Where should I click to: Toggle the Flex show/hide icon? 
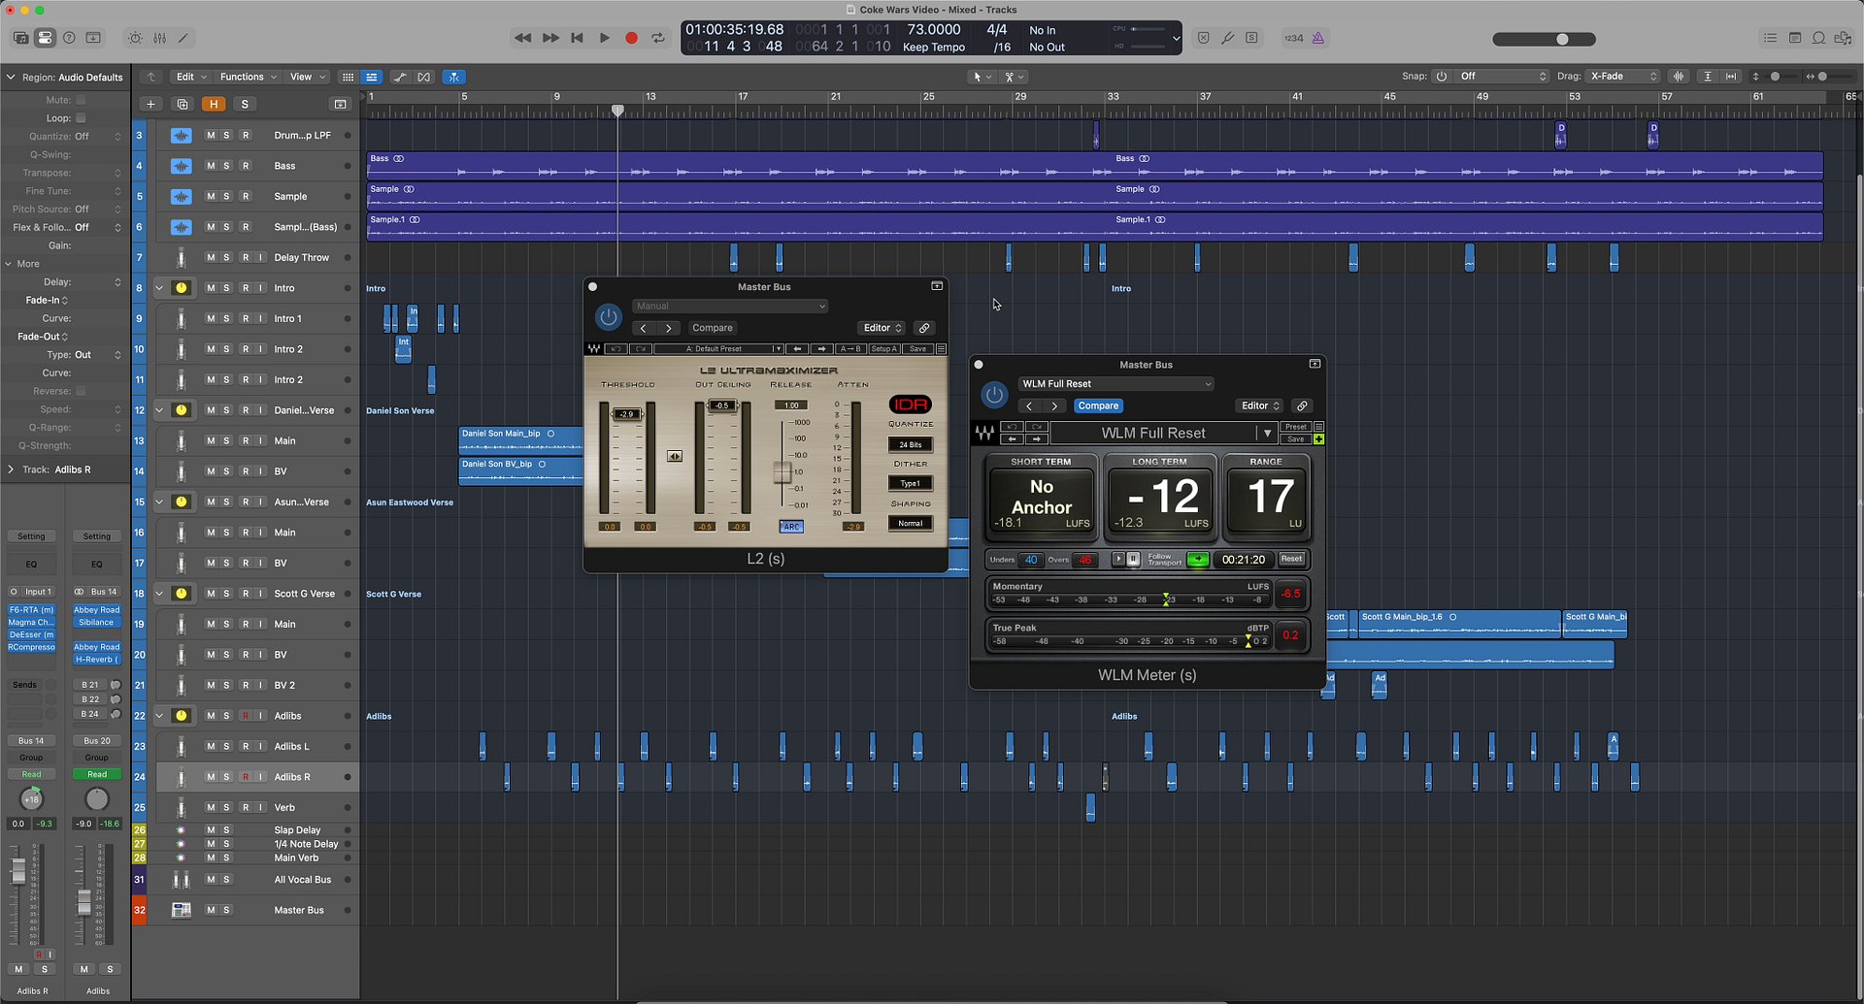pos(424,77)
